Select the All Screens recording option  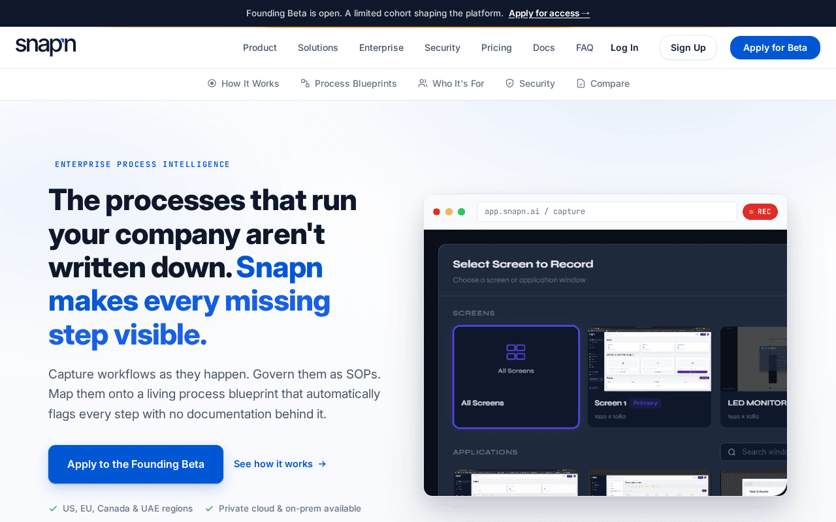coord(516,377)
